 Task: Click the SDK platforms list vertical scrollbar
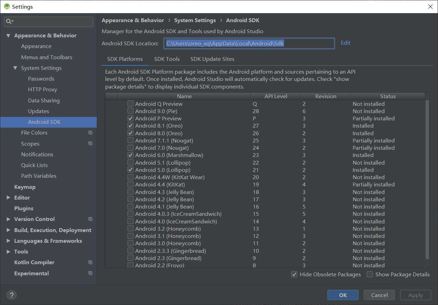click(x=427, y=180)
